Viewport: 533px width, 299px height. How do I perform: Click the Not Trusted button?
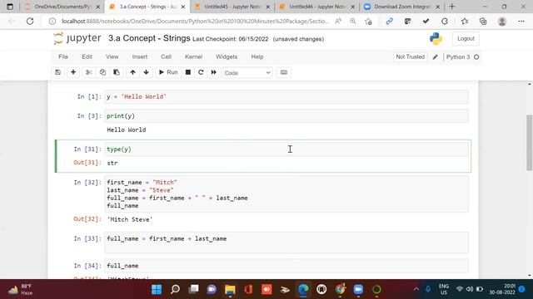click(411, 57)
